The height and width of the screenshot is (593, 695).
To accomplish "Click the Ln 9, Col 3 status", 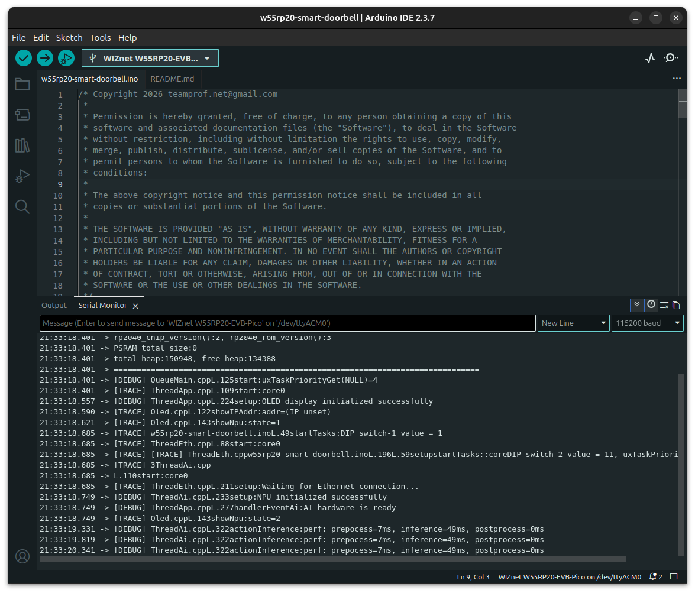I will [x=473, y=576].
